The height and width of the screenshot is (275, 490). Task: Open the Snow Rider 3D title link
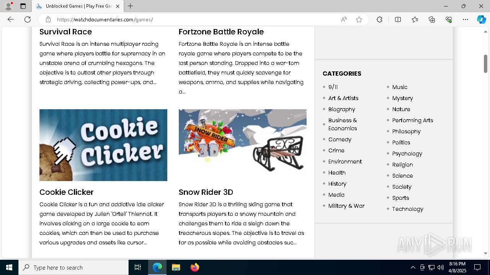pyautogui.click(x=206, y=192)
